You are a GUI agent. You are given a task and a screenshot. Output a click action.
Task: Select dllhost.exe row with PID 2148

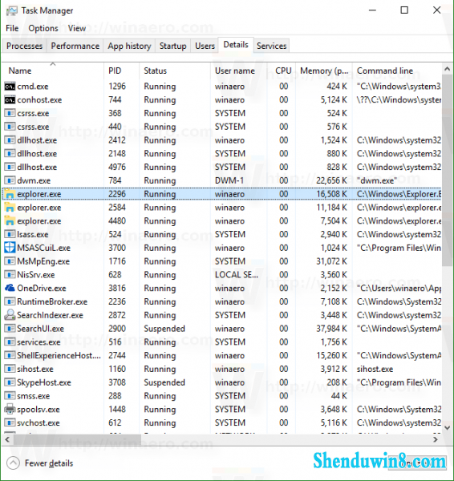221,154
